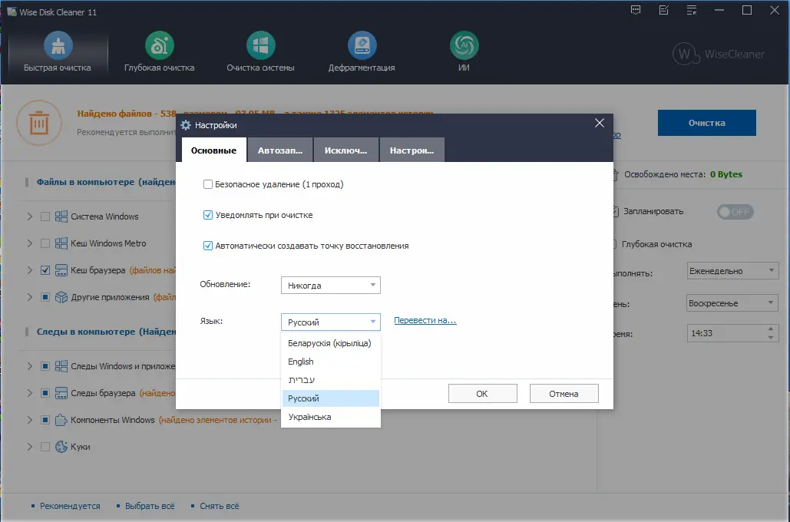Viewport: 790px width, 522px height.
Task: Open Еженедельно schedule frequency dropdown
Action: (732, 271)
